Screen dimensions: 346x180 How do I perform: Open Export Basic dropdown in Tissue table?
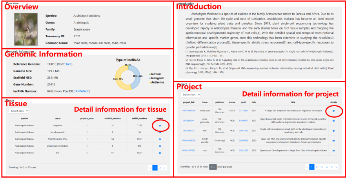coord(19,111)
